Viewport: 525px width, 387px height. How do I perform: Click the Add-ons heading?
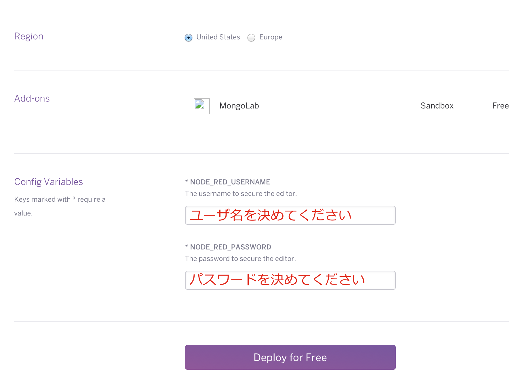point(32,98)
